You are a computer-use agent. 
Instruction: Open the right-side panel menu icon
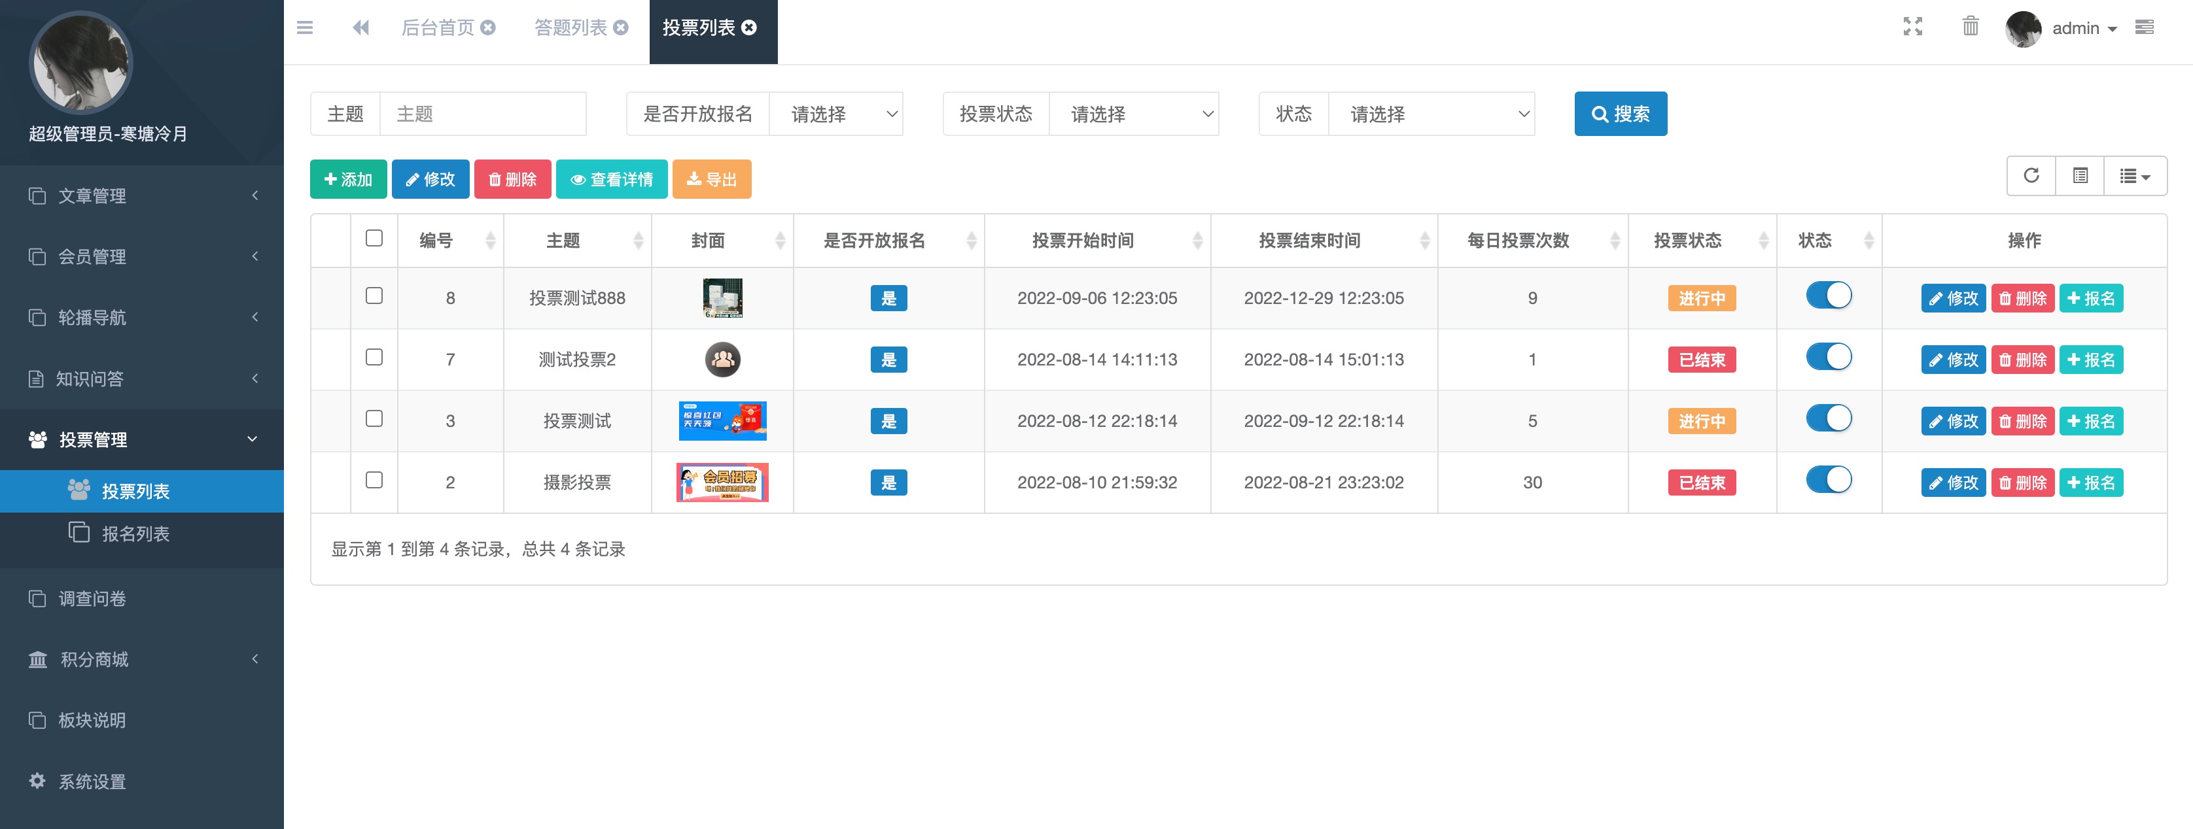[2145, 27]
